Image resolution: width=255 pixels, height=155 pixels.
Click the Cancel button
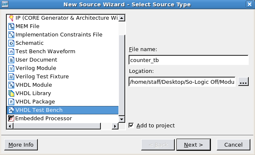234,145
